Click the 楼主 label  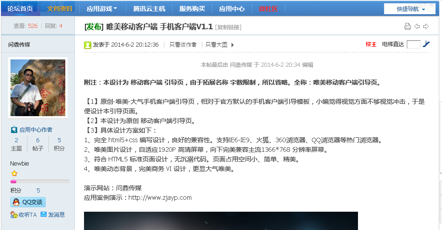click(x=371, y=44)
